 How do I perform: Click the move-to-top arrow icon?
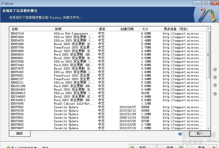215,69
